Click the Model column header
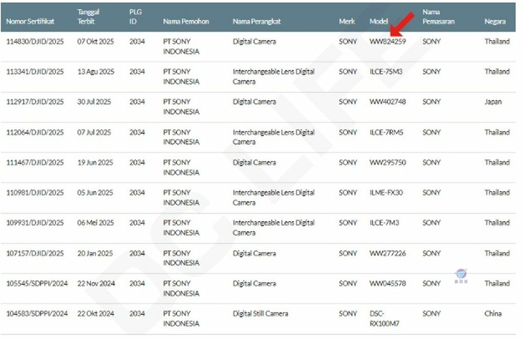The image size is (524, 339). (379, 22)
